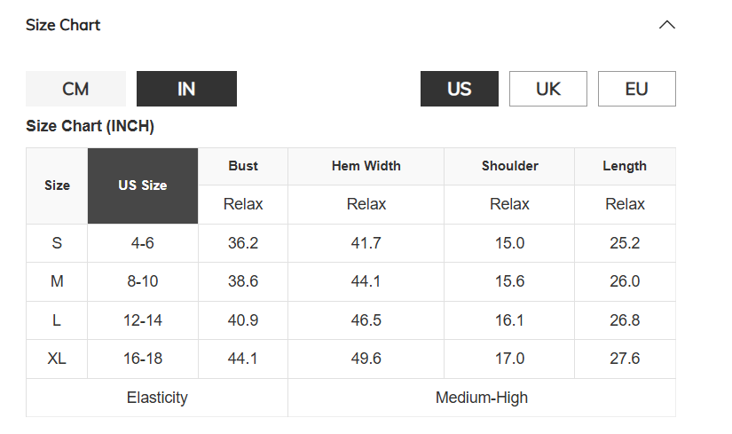Click the Elasticity row label

point(157,398)
